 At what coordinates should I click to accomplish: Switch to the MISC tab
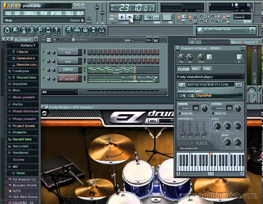[x=196, y=69]
